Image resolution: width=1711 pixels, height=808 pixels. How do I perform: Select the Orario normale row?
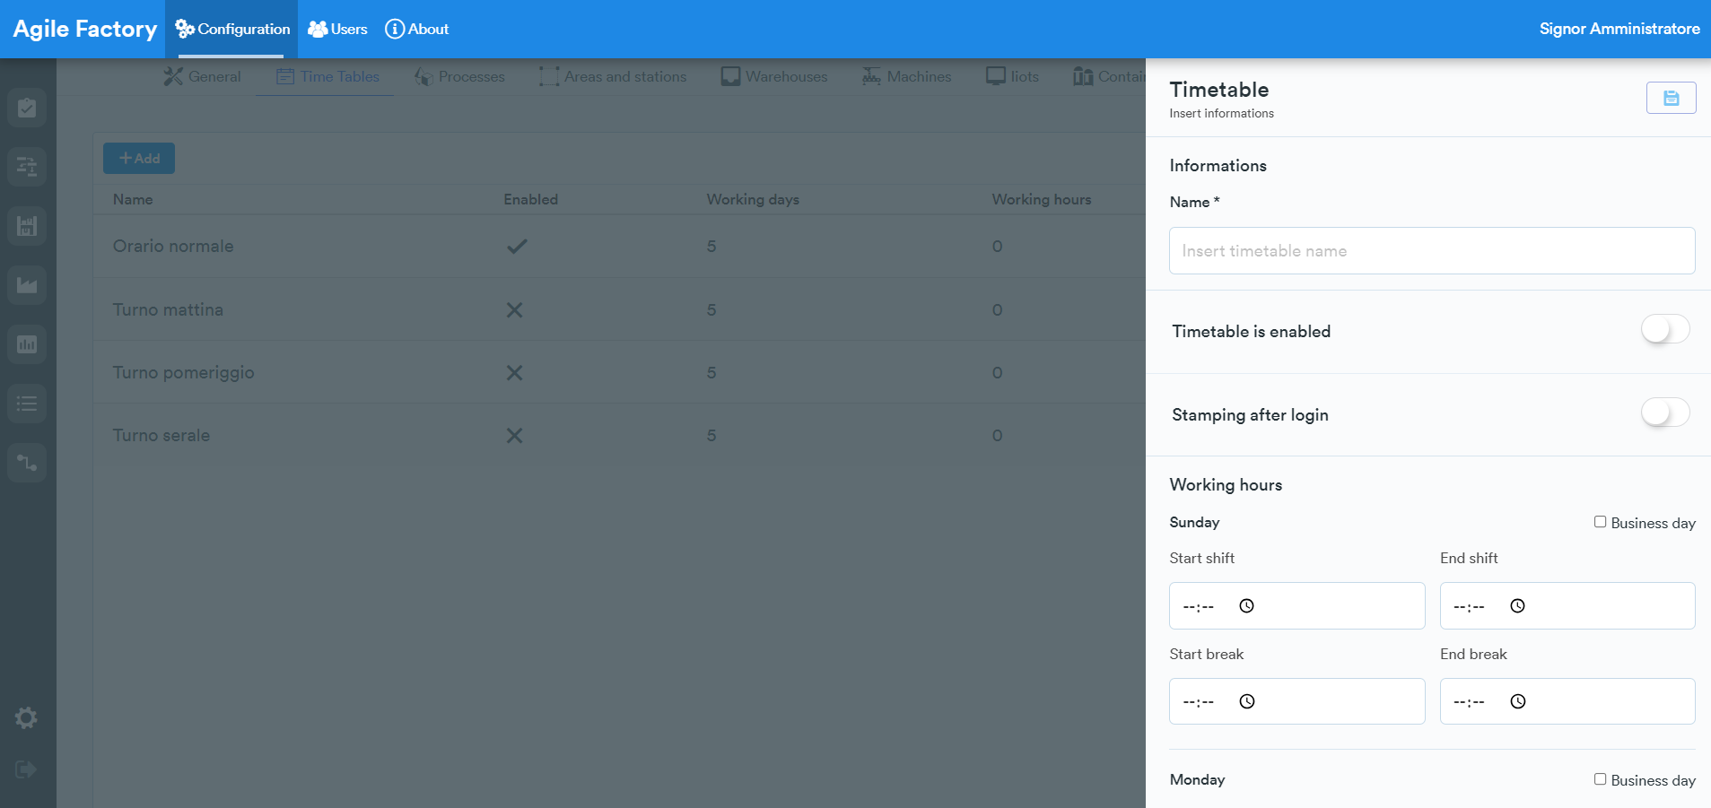[x=619, y=246]
